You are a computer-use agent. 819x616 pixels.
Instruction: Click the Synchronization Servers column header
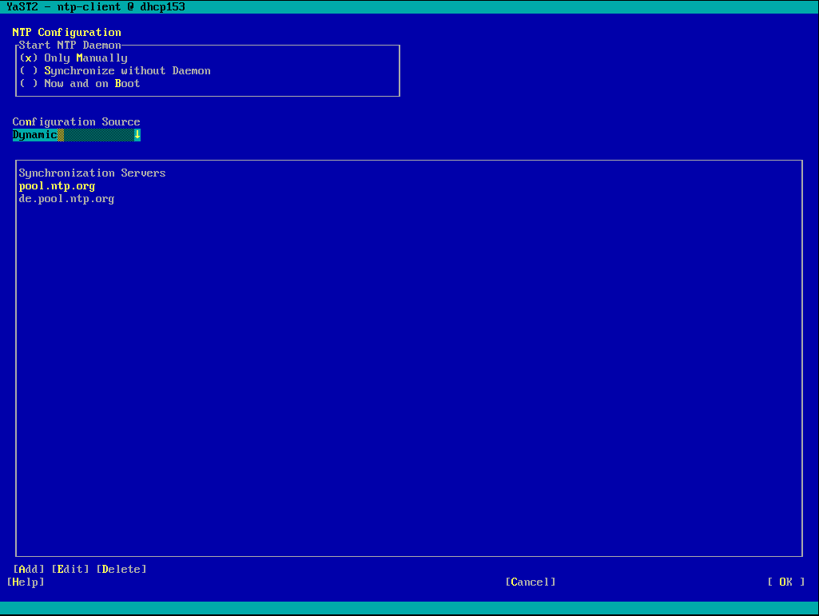pyautogui.click(x=92, y=173)
